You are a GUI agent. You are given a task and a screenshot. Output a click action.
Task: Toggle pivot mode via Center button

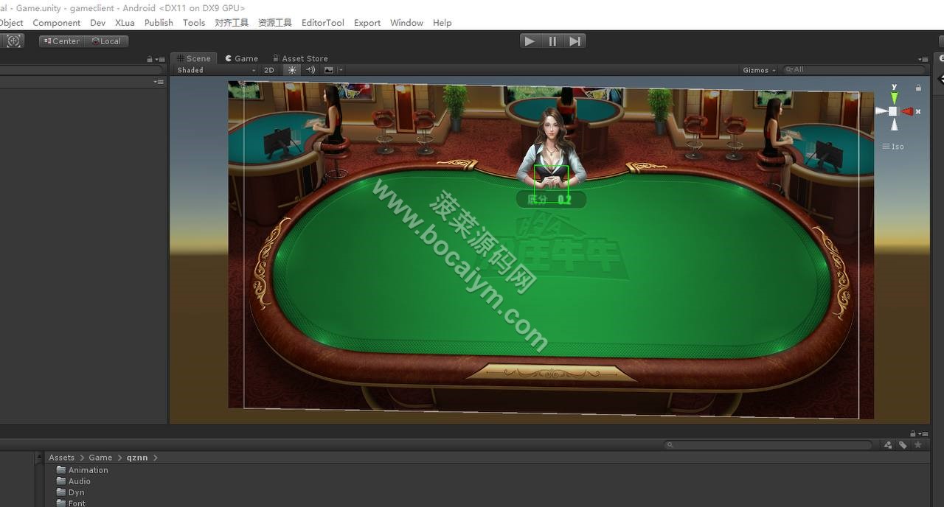(62, 41)
